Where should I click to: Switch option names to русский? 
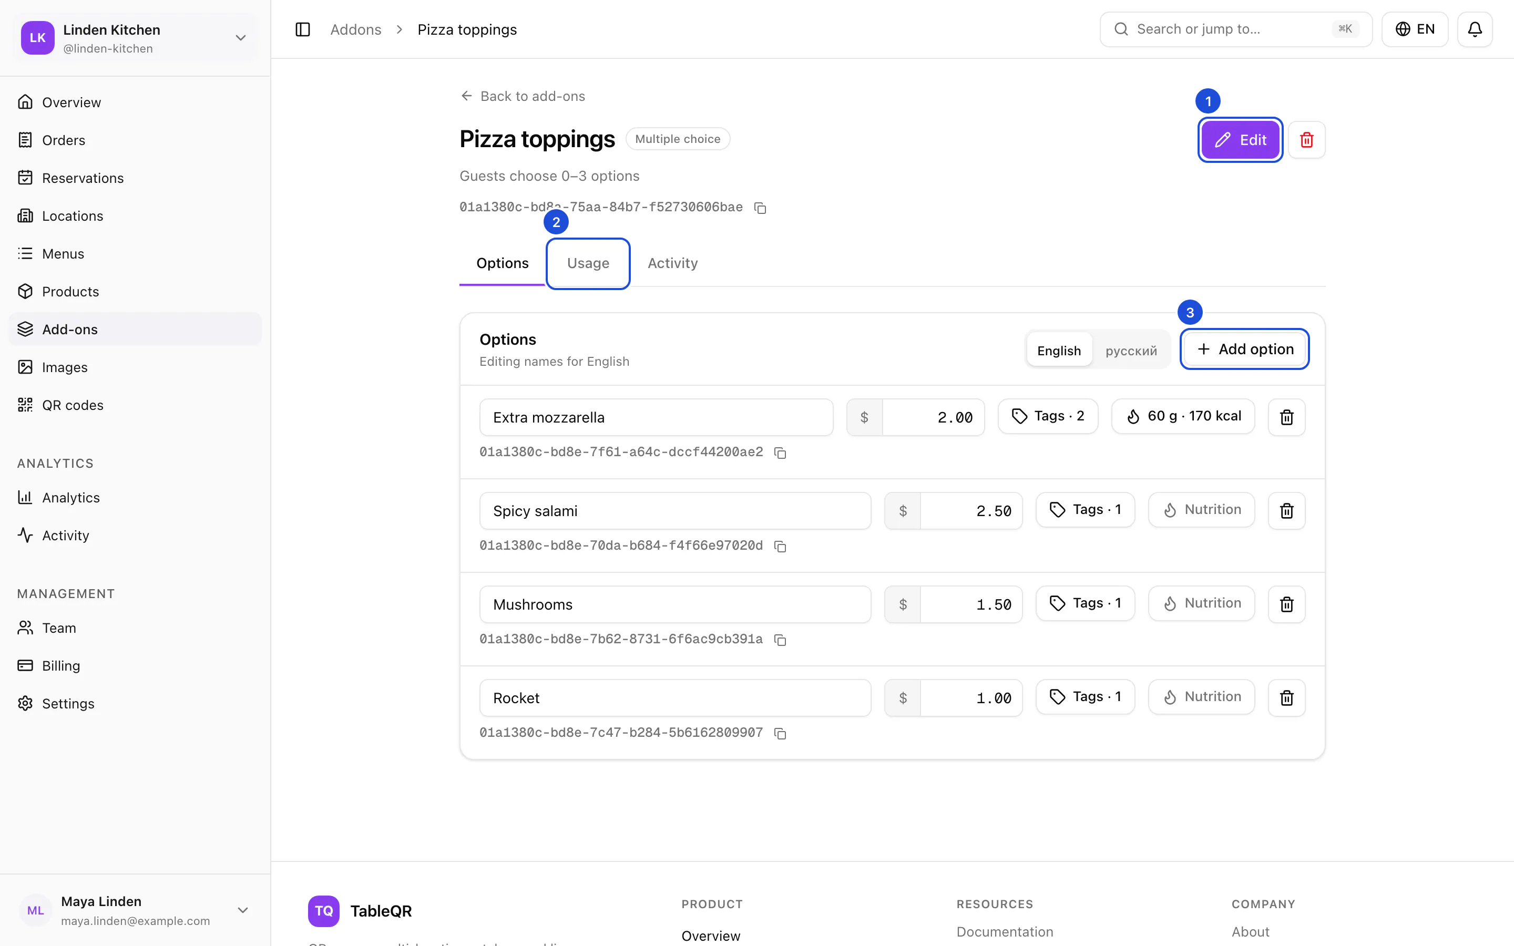1130,351
